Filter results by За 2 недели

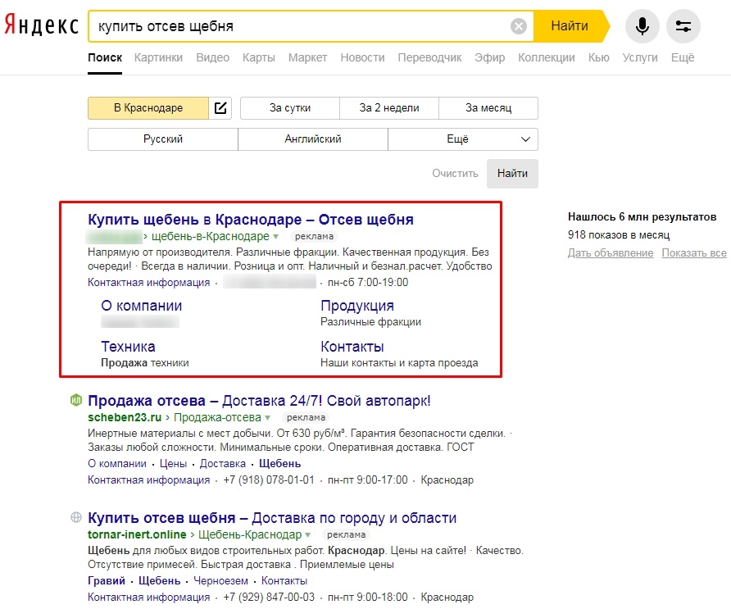(389, 108)
